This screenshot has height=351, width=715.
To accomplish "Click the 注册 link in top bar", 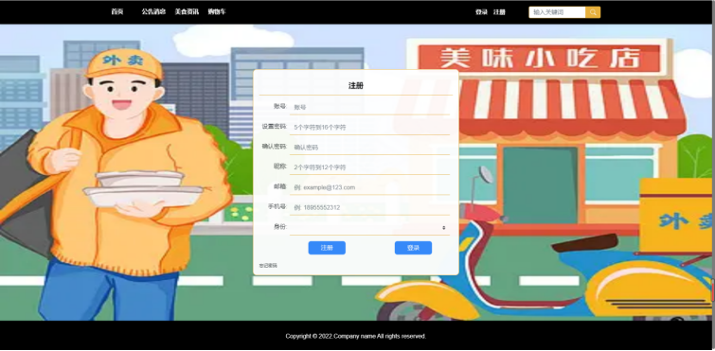I will [499, 12].
